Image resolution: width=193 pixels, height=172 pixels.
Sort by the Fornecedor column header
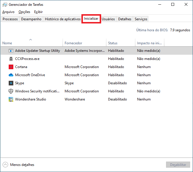(x=84, y=43)
